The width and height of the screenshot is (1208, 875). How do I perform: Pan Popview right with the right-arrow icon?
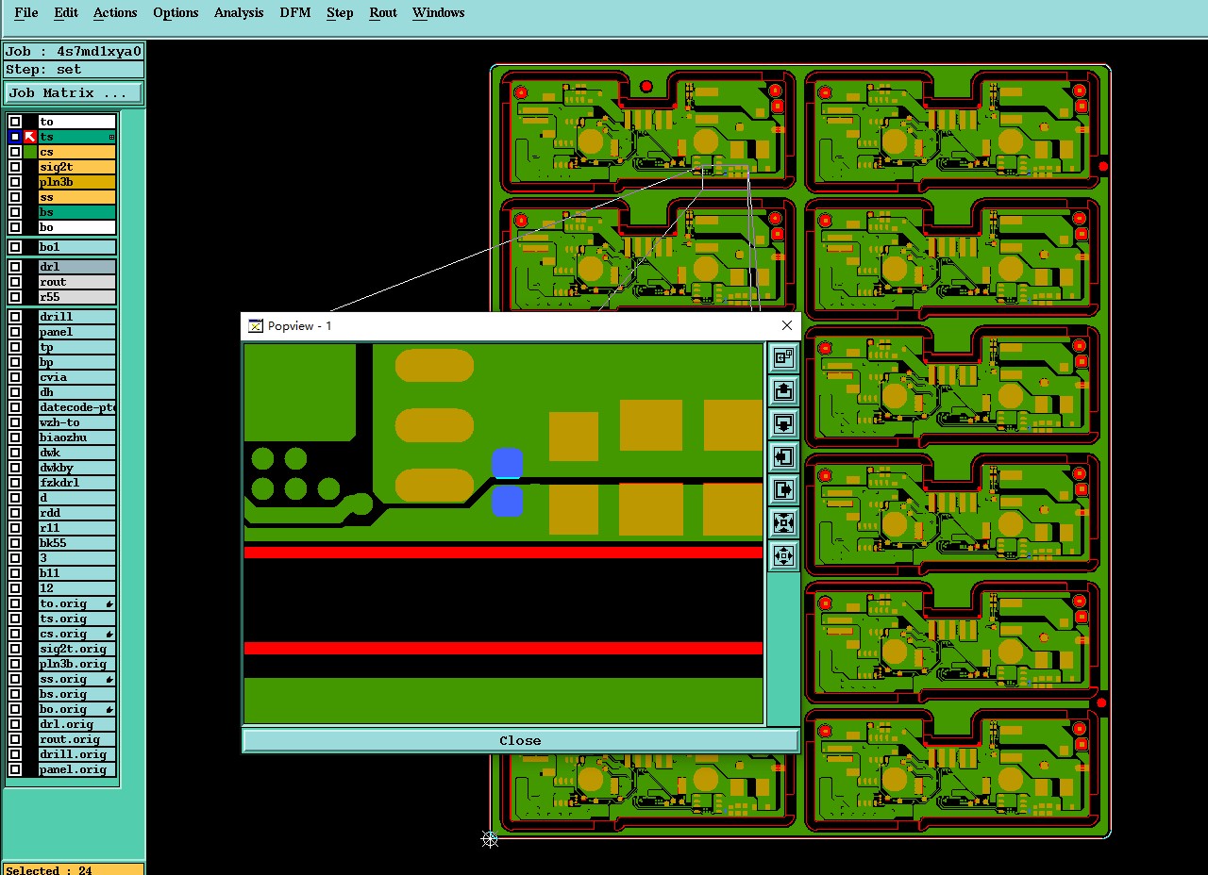783,489
